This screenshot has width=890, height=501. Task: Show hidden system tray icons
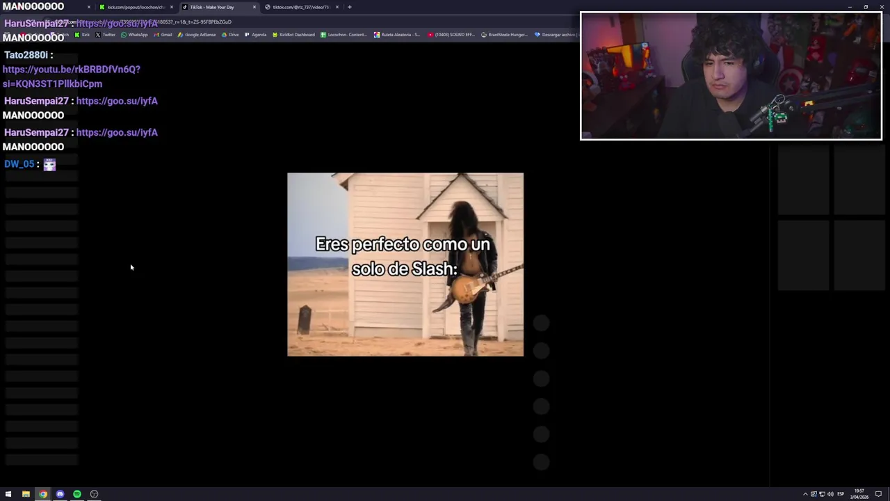pyautogui.click(x=805, y=494)
